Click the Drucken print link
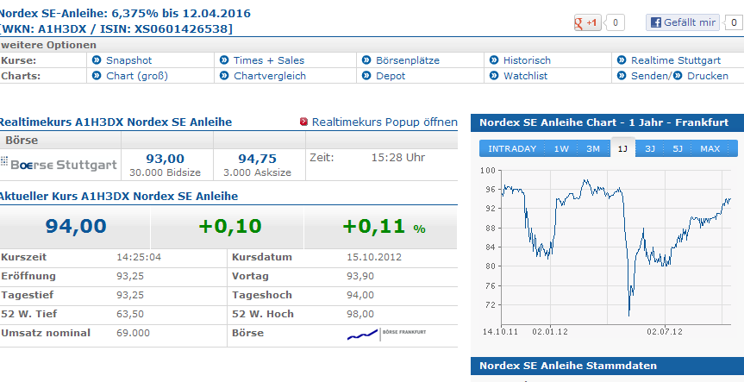Viewport: 744px width, 382px height. click(707, 76)
